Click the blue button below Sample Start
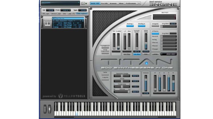213x119 pixels. tap(137, 54)
